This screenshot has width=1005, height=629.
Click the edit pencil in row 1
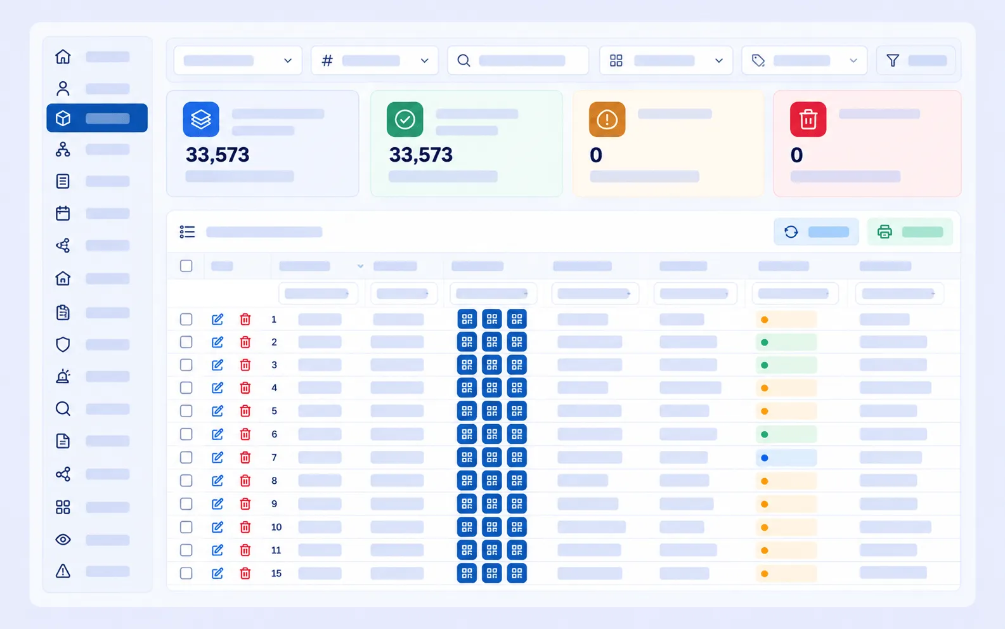[x=217, y=319]
